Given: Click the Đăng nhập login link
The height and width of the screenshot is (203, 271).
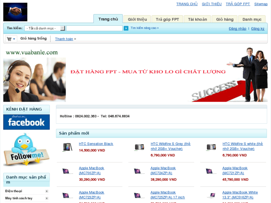Looking at the screenshot, I should 237,29.
